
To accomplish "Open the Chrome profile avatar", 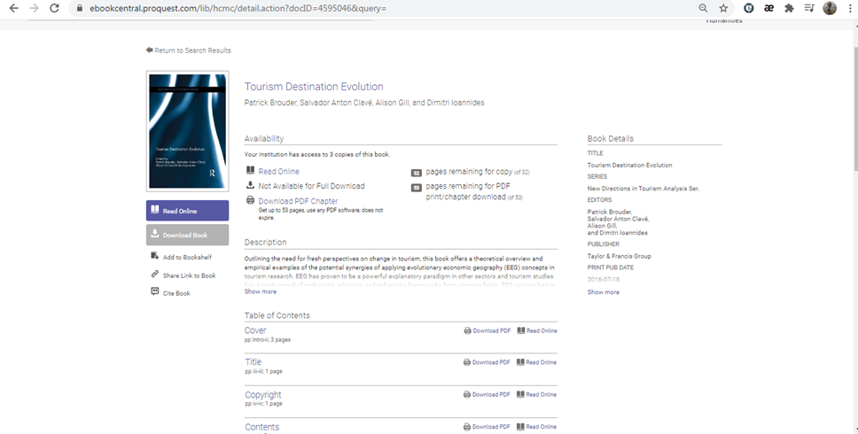I will pyautogui.click(x=830, y=8).
